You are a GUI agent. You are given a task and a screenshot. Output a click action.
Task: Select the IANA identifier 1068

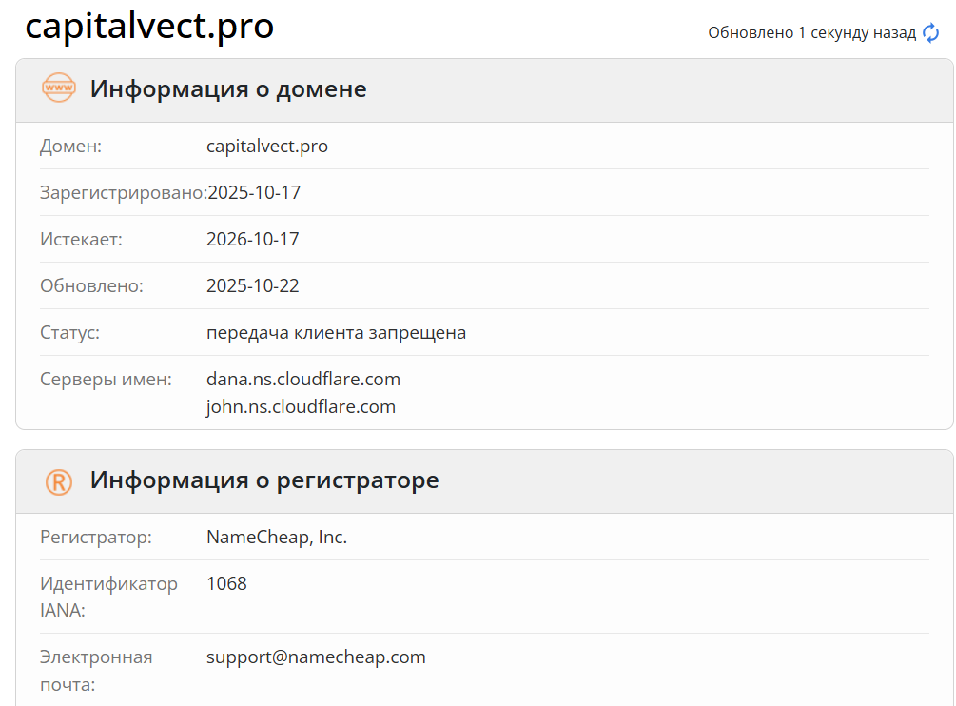point(226,583)
